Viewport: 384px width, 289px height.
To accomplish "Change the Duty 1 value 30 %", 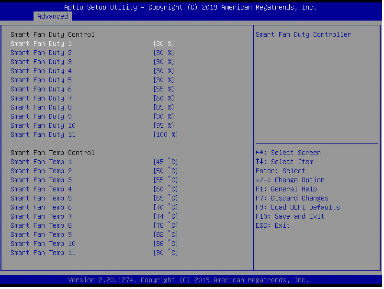I will (164, 44).
